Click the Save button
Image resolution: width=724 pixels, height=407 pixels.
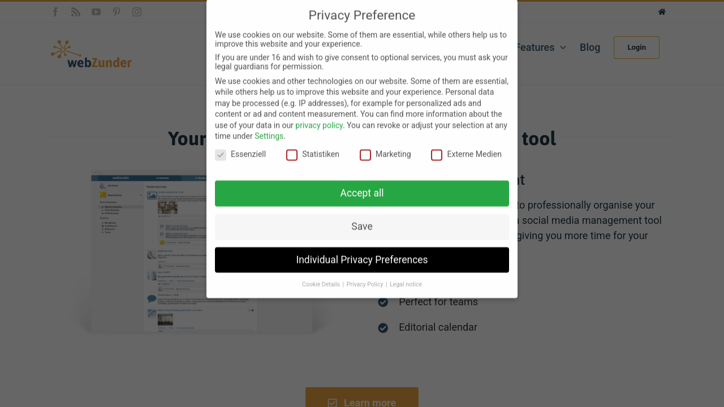point(362,227)
